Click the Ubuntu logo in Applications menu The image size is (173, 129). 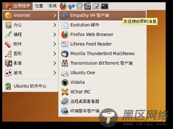(8, 6)
